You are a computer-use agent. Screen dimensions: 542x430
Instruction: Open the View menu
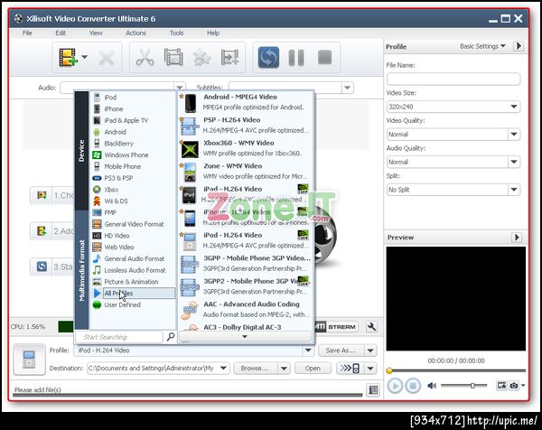96,33
